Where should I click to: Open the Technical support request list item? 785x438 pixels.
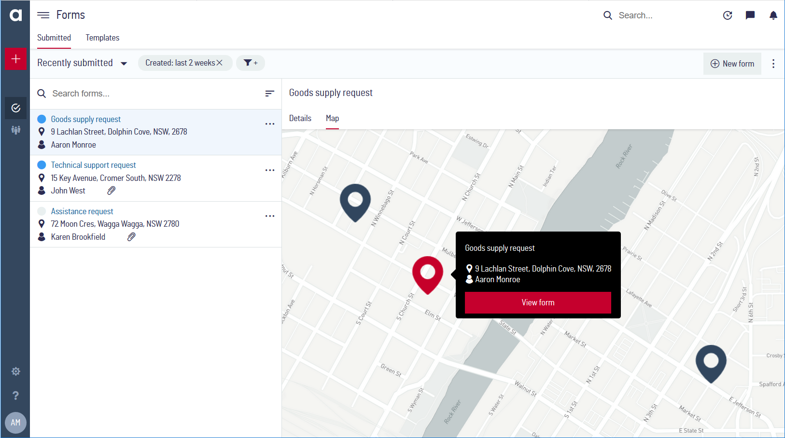[156, 178]
